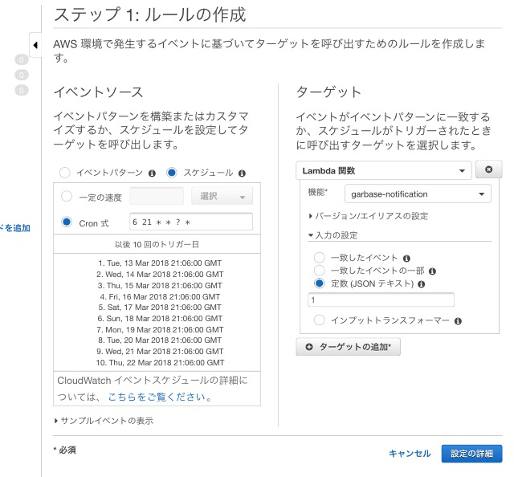
Task: Click the キャンセル link
Action: click(x=410, y=454)
